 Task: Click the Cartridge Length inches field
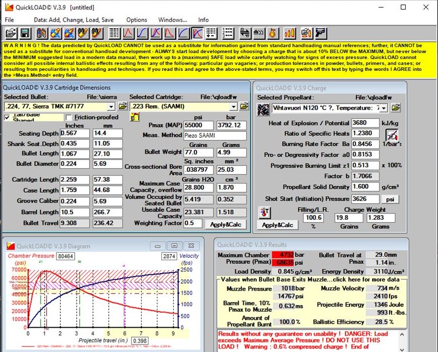[x=75, y=179]
